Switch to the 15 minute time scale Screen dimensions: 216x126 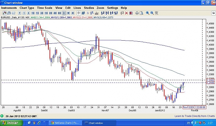(x=37, y=13)
